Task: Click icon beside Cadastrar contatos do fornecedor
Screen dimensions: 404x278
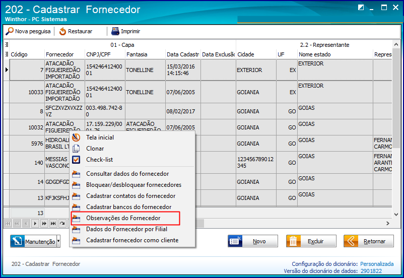Action: (x=76, y=196)
